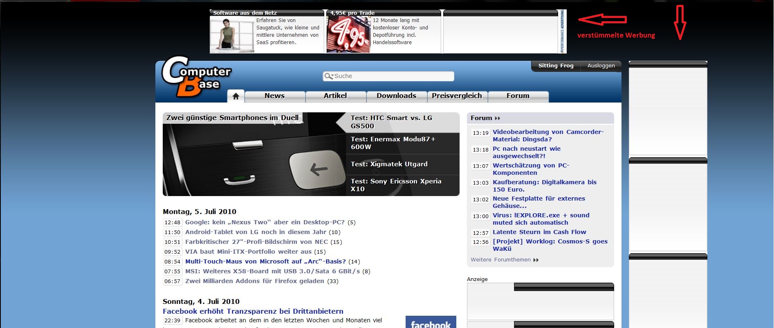Click Software aus dem Netz ad title

point(245,13)
